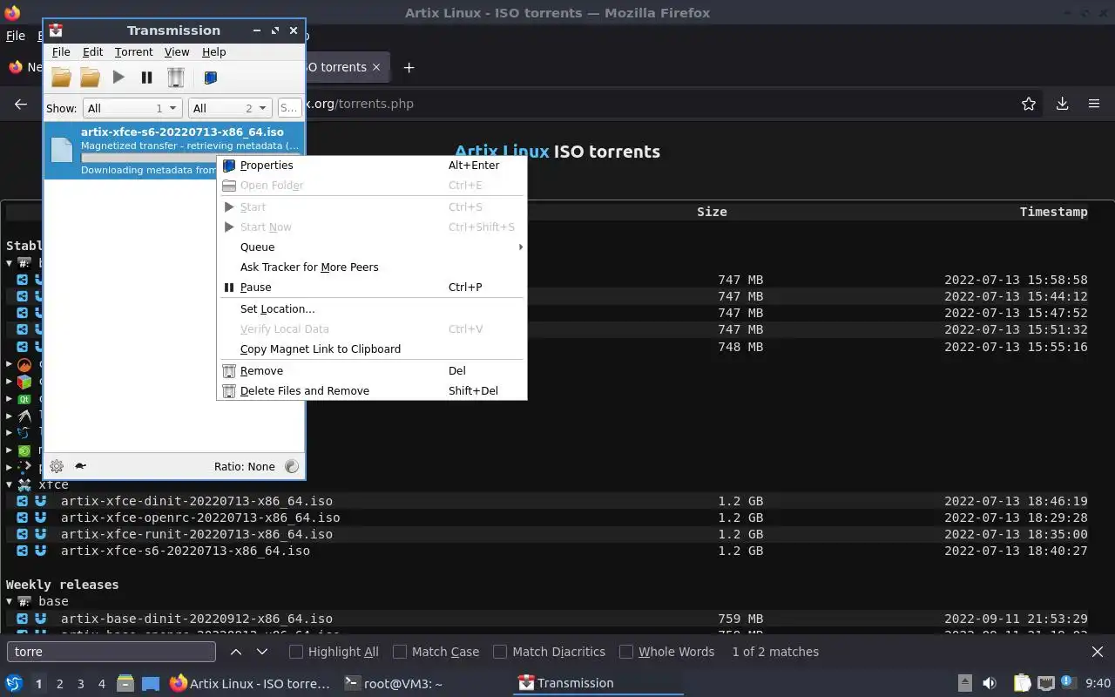Jump to next find match arrow
This screenshot has width=1115, height=697.
(x=261, y=652)
